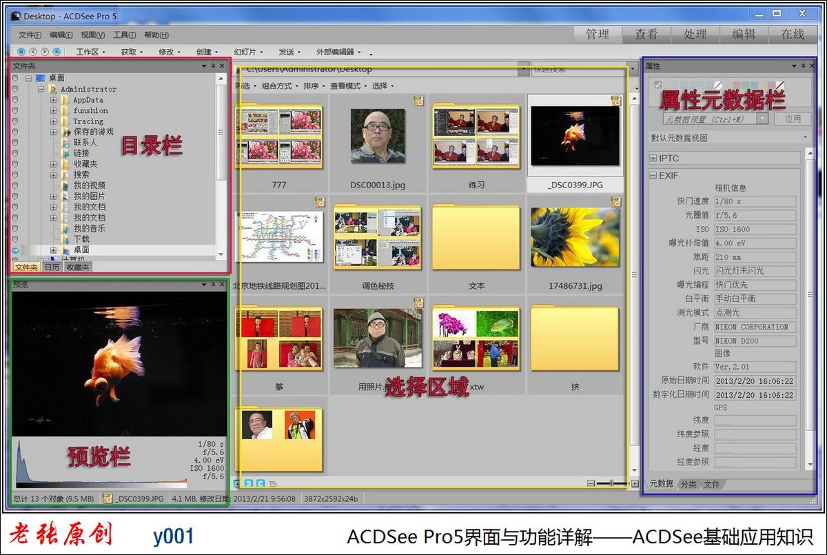Go to the home folder navigation icon

[x=21, y=51]
